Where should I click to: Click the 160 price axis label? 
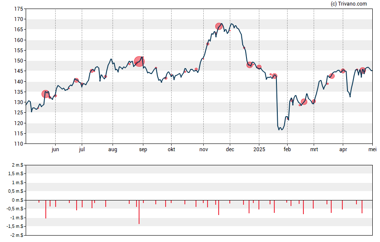coord(19,40)
